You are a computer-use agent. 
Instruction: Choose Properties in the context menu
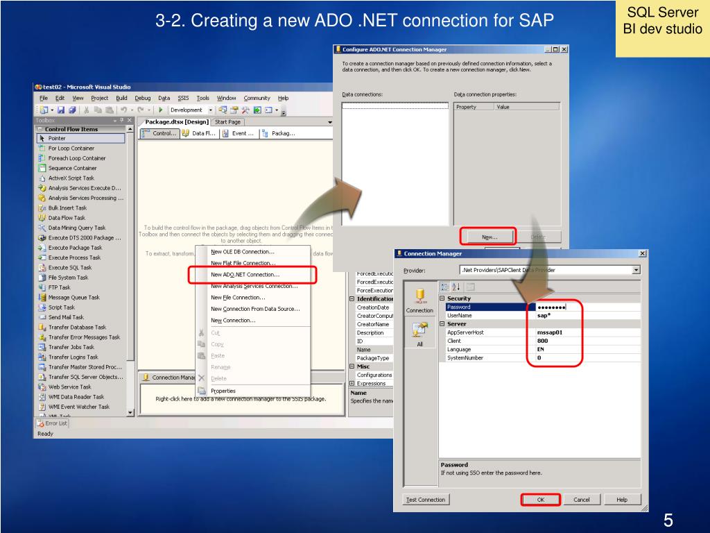252,391
